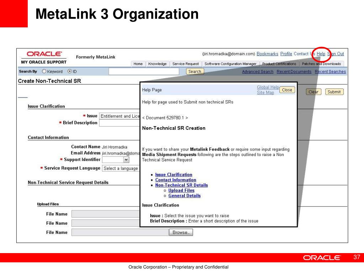Click the General Details help link
Viewport: 364px width, 273px height.
pyautogui.click(x=184, y=196)
